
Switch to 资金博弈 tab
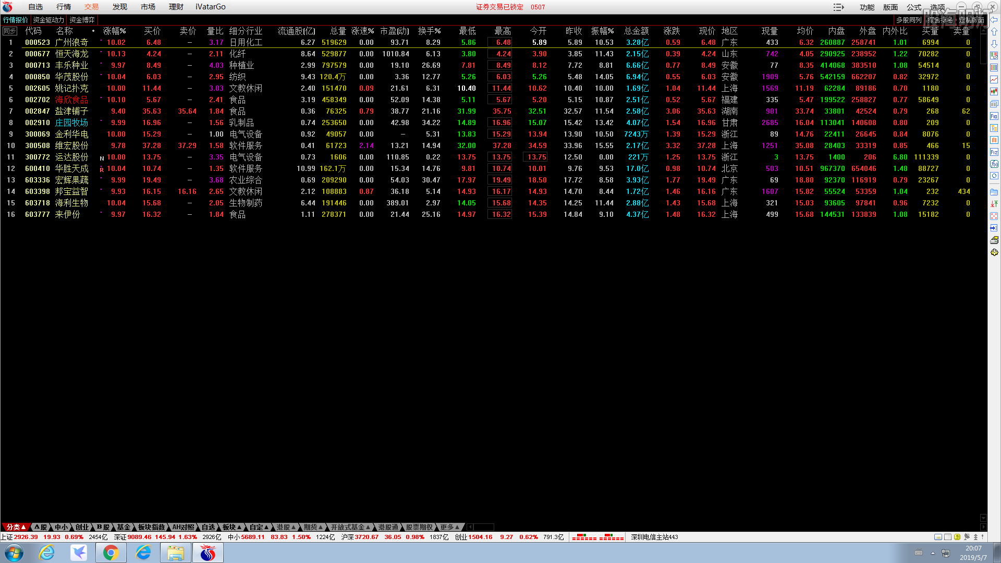click(x=82, y=20)
